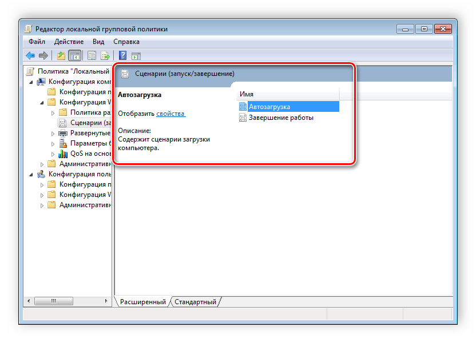The width and height of the screenshot is (476, 343).
Task: Click the Сценарии script icon in tree
Action: pyautogui.click(x=62, y=123)
